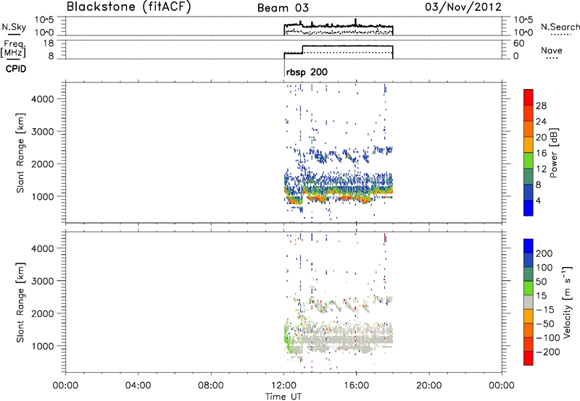580x401 pixels.
Task: Click the '60' Nave axis value
Action: tap(518, 43)
